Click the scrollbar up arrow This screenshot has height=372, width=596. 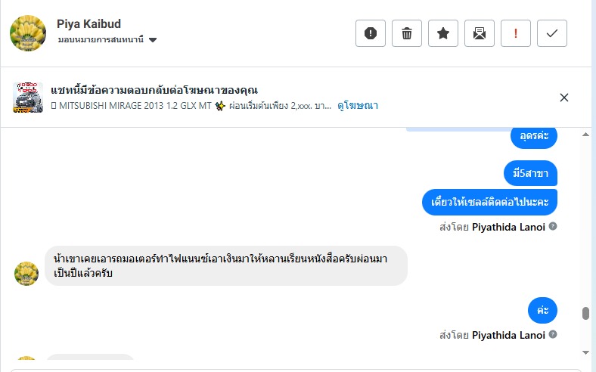point(585,135)
